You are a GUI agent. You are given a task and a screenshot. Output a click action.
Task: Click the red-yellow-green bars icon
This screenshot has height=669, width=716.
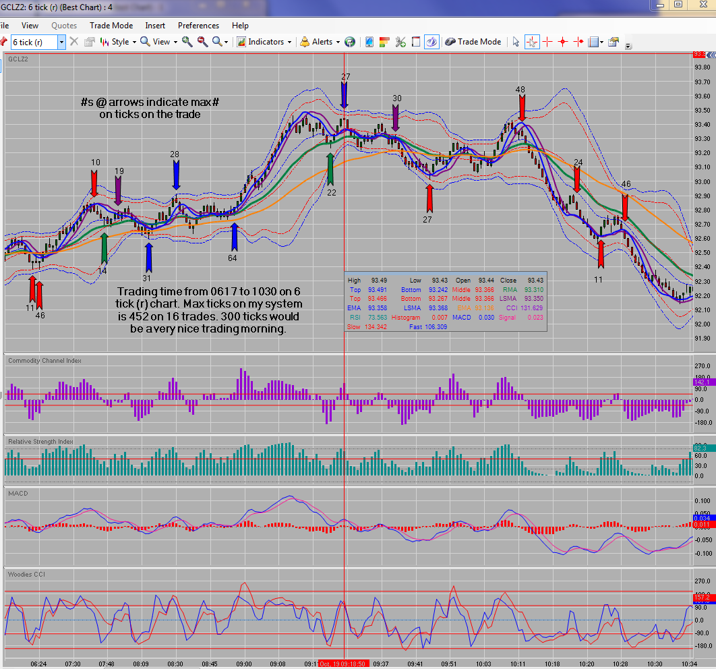384,42
